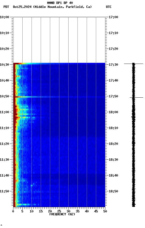Select the '10:30' PDT time label

[4, 65]
